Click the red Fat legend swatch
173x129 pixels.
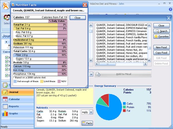pyautogui.click(x=124, y=111)
